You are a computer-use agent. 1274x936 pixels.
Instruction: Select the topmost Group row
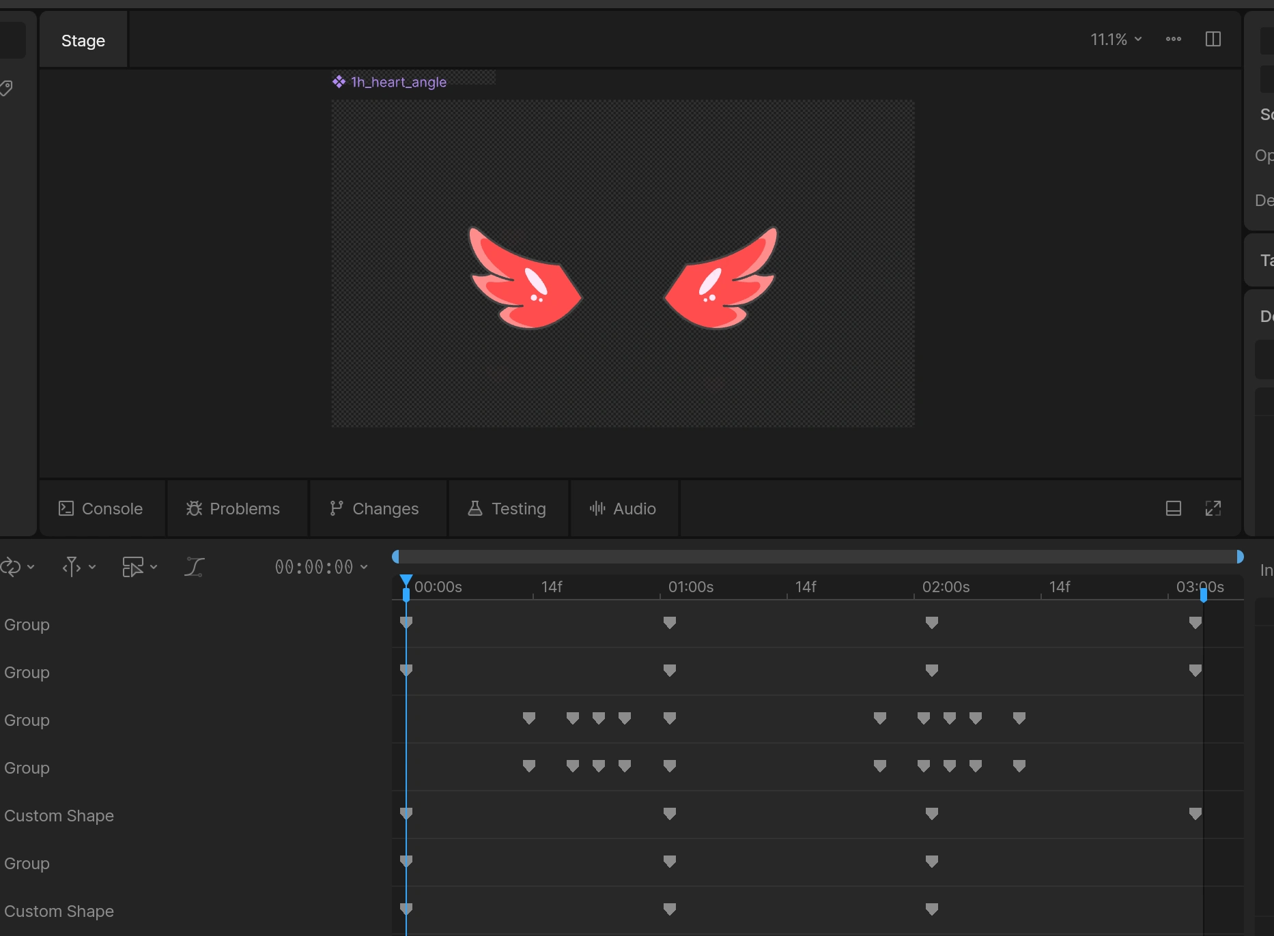coord(27,624)
